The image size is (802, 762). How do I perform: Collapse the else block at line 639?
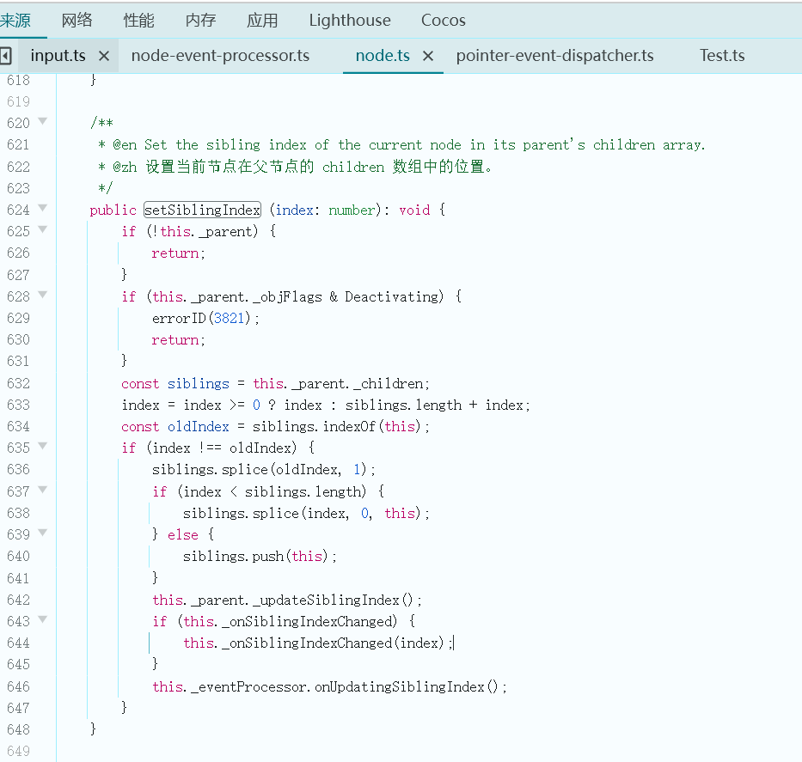pyautogui.click(x=43, y=533)
